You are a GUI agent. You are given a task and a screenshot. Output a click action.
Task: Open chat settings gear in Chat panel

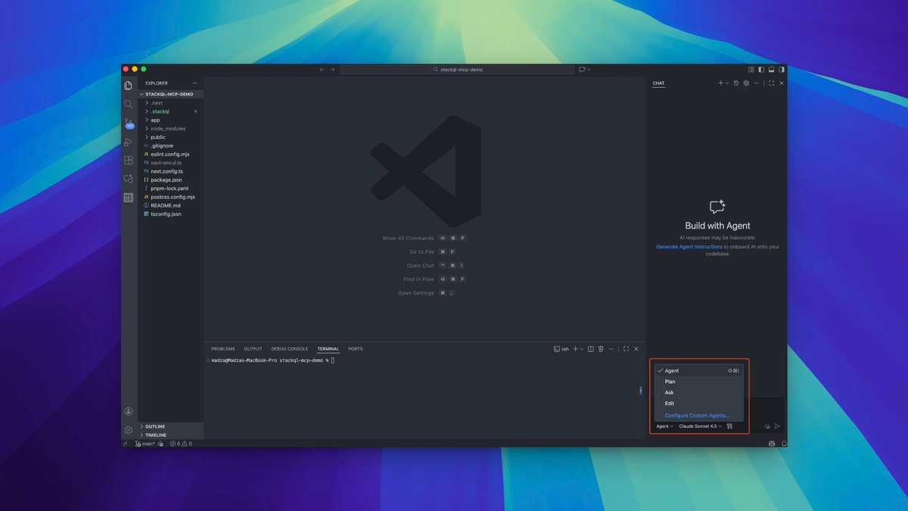click(746, 83)
